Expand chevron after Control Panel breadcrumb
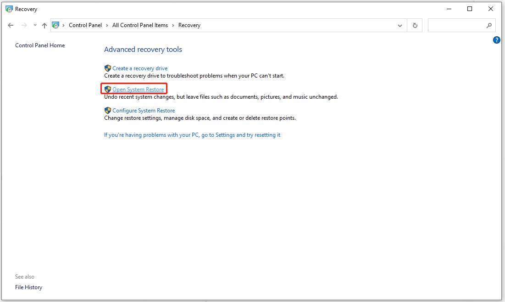 tap(107, 25)
